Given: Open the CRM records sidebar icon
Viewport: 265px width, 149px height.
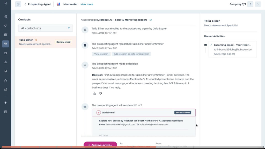Looking at the screenshot, I should pyautogui.click(x=6, y=17).
